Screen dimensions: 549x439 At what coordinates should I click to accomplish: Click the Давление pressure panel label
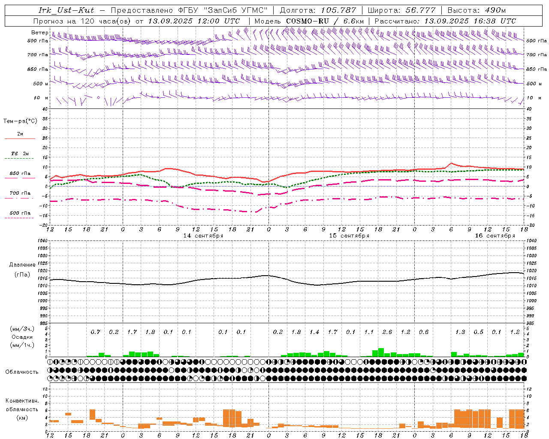[22, 265]
